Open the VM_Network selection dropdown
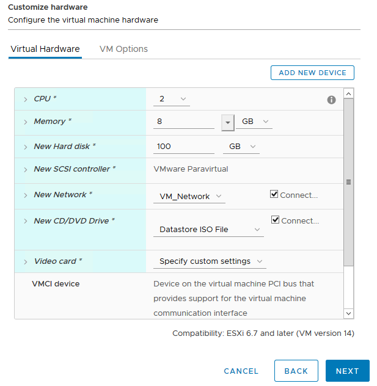This screenshot has width=377, height=386. (x=189, y=196)
